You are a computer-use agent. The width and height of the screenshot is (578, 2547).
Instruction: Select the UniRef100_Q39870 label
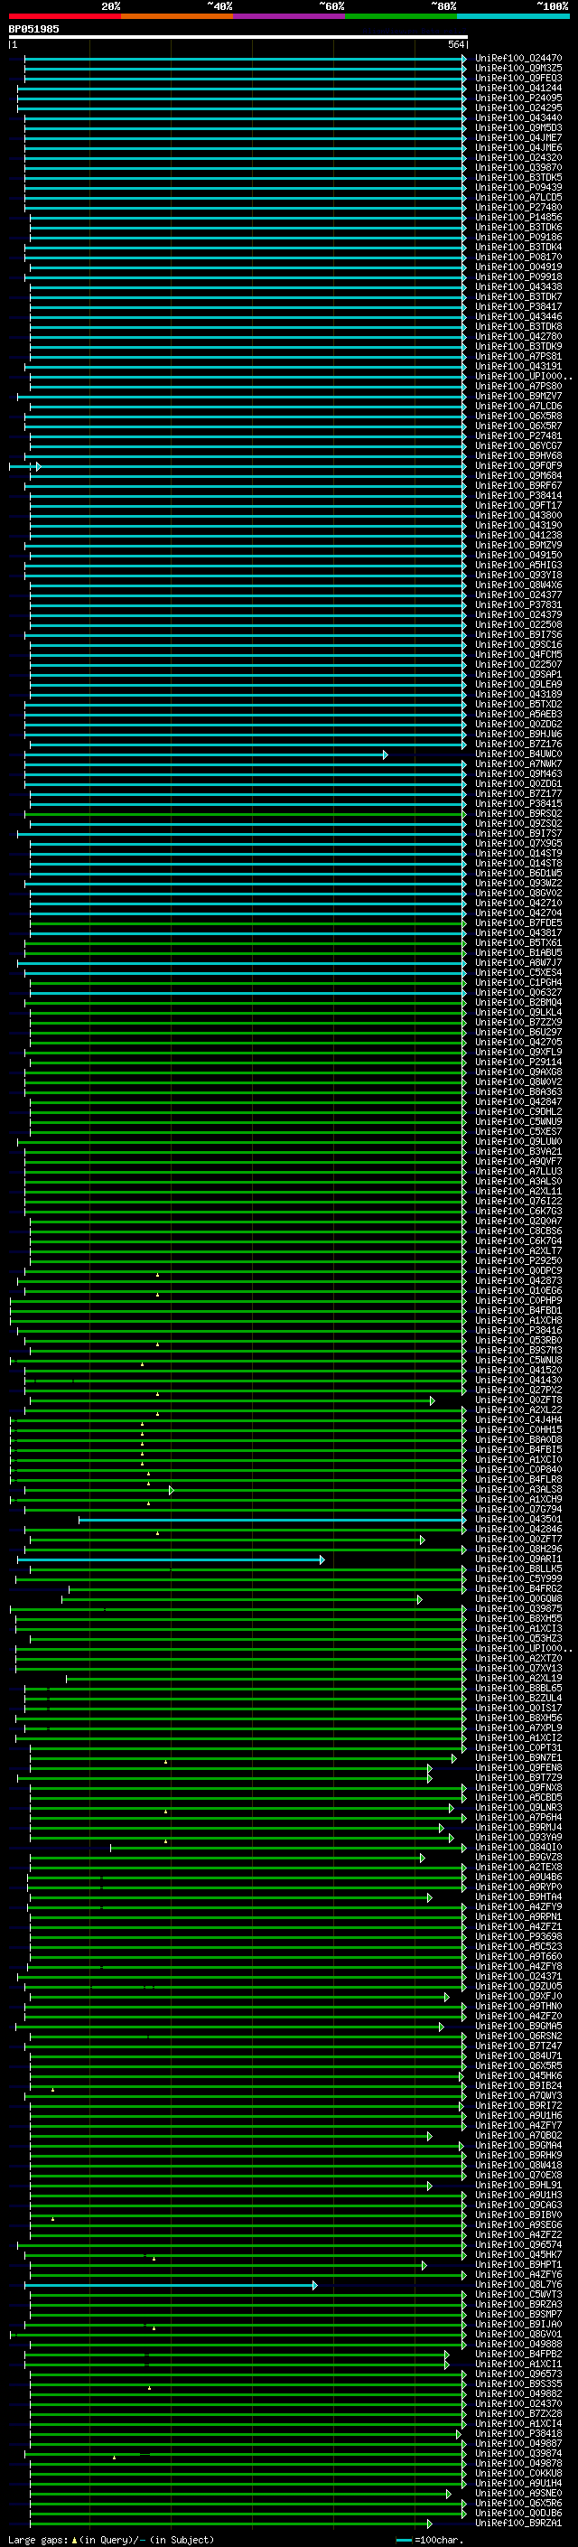coord(518,167)
